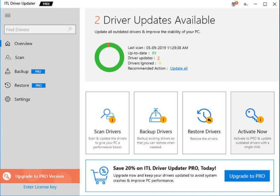
Task: Close the ITL Driver Updater window
Action: click(275, 4)
